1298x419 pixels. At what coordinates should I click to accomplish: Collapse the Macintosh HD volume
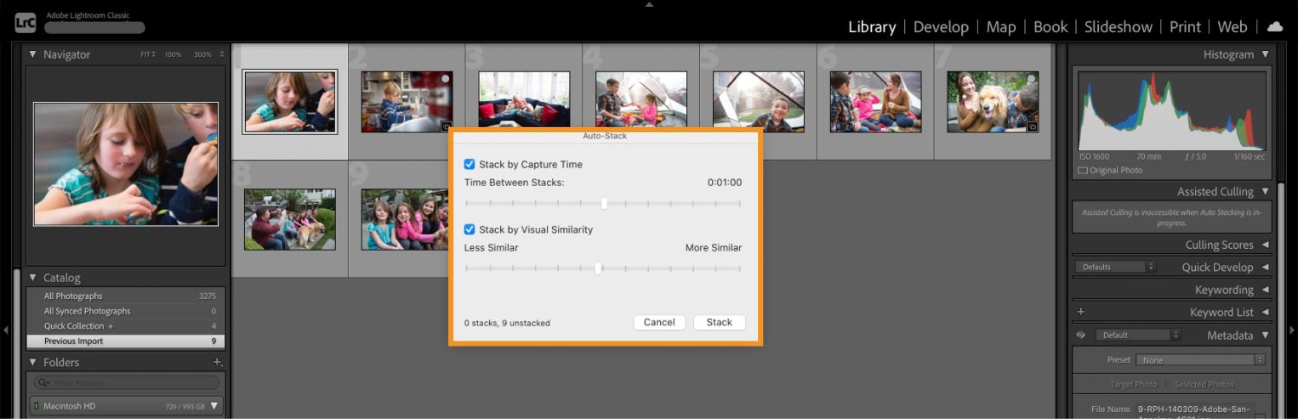(215, 406)
